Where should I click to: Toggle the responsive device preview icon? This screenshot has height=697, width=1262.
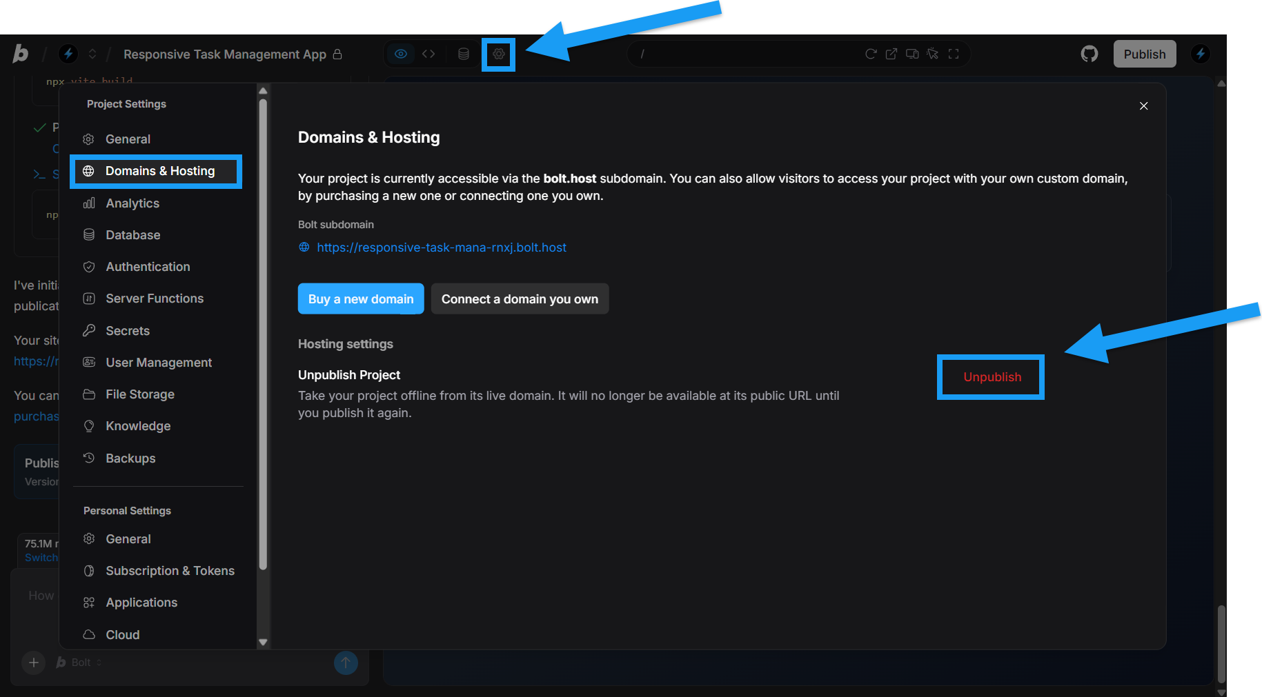pyautogui.click(x=912, y=54)
